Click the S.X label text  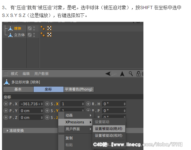[x=55, y=104]
